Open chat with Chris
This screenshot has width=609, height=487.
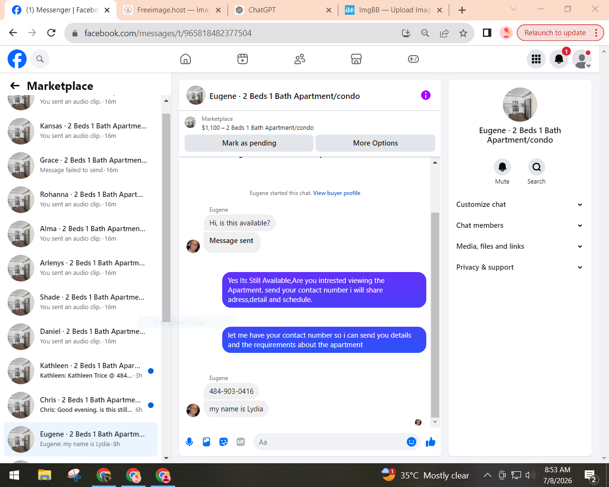coord(81,405)
